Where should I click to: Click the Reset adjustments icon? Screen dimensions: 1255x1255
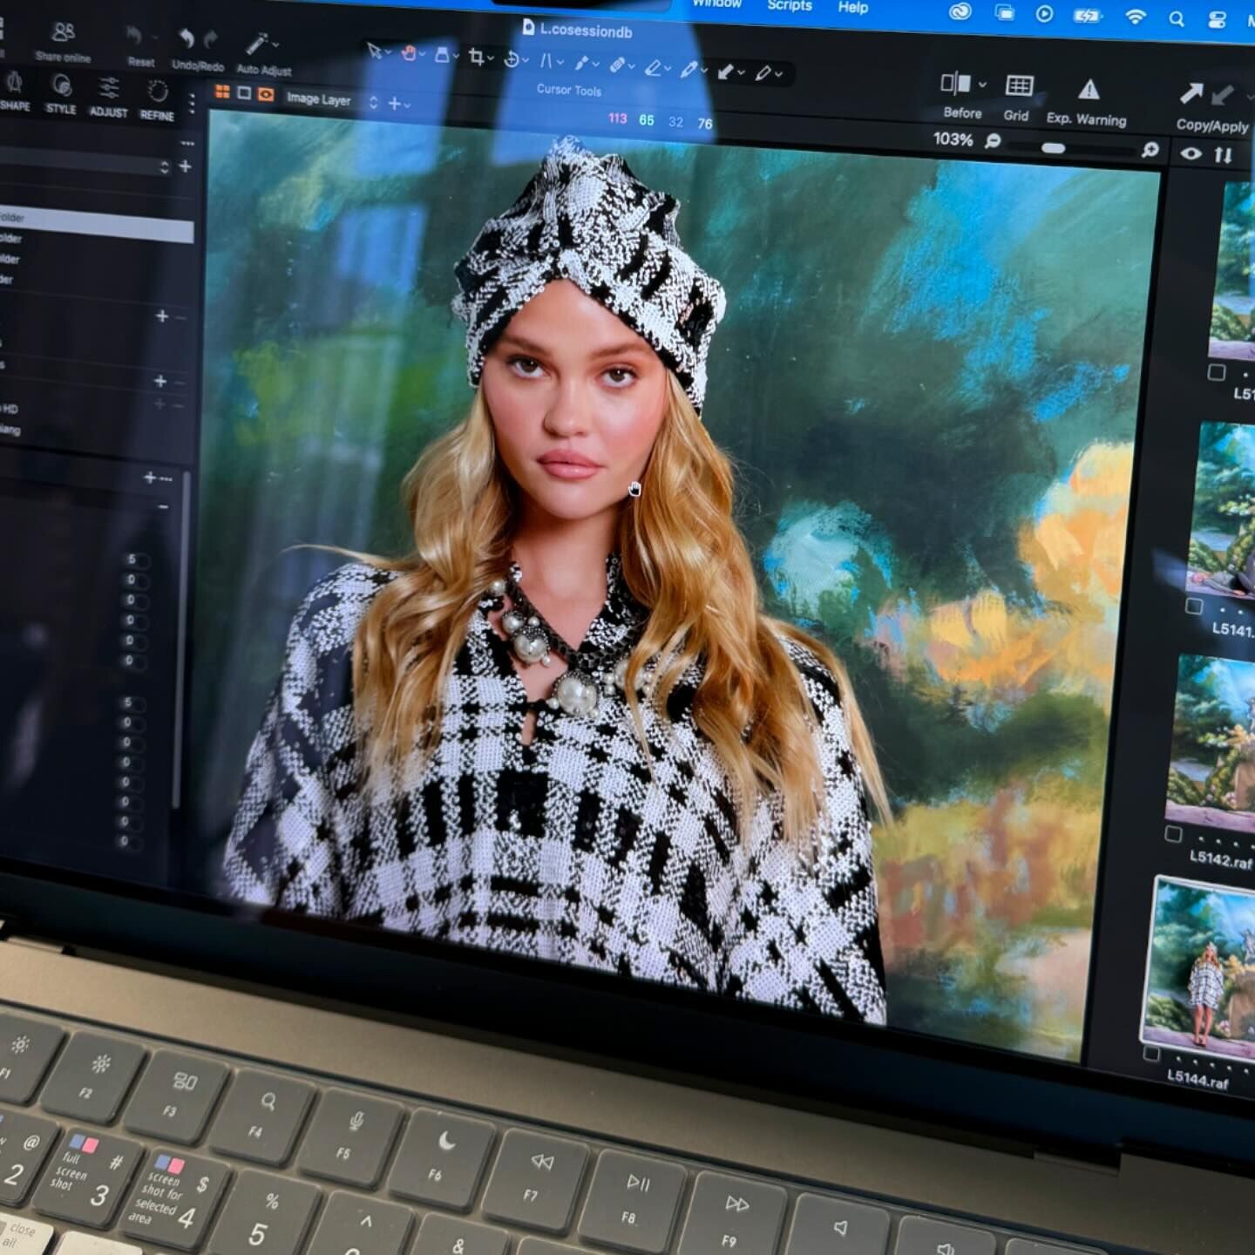tap(134, 36)
